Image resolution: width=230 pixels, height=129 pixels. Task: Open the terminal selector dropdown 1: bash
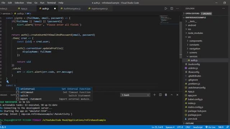click(x=135, y=95)
